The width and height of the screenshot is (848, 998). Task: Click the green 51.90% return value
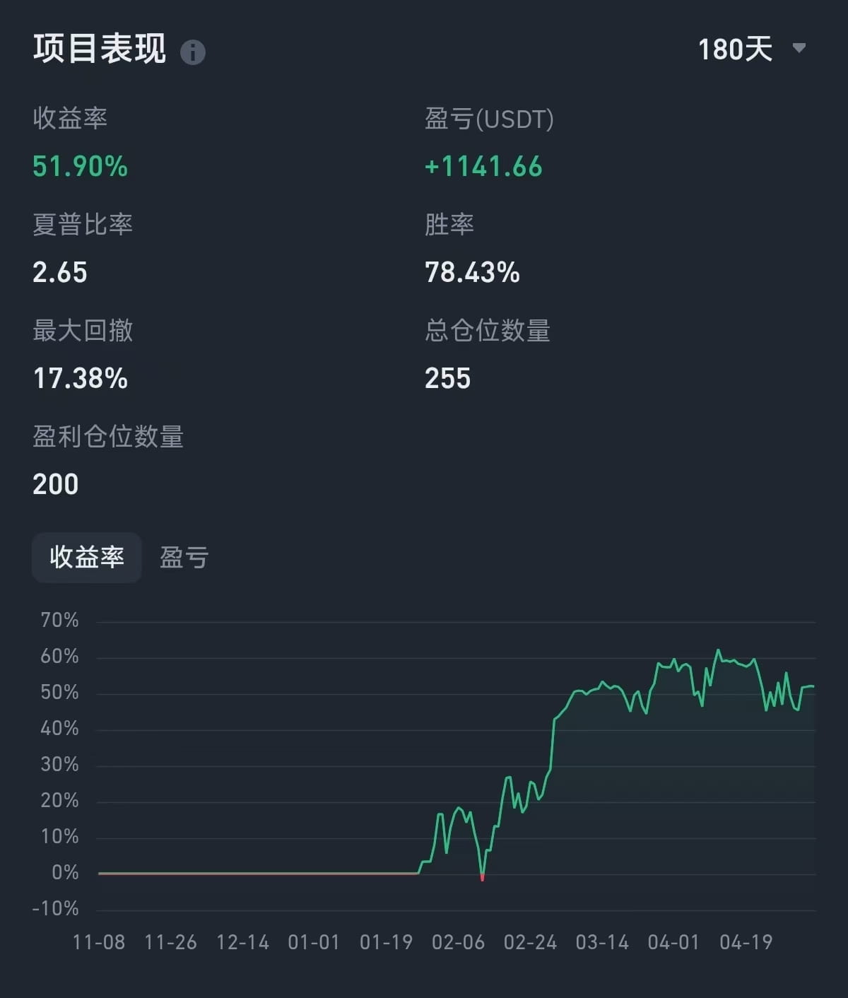[81, 167]
